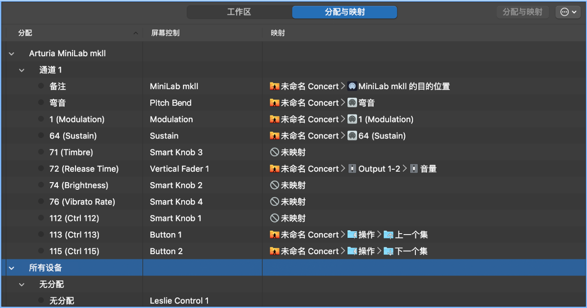Viewport: 587px width, 308px height.
Task: Collapse the 通道 1 group
Action: click(x=21, y=70)
